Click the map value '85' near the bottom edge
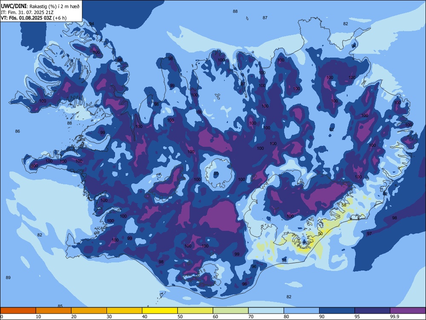This screenshot has width=426, height=320. tap(60, 306)
